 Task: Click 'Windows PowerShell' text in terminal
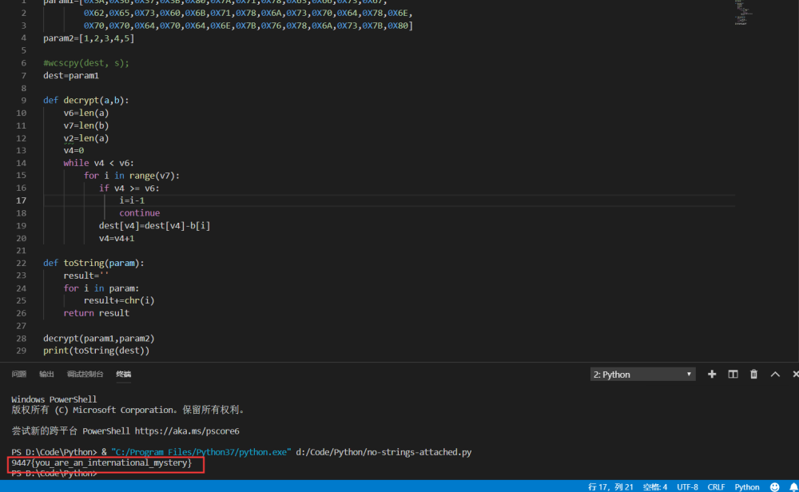point(54,399)
